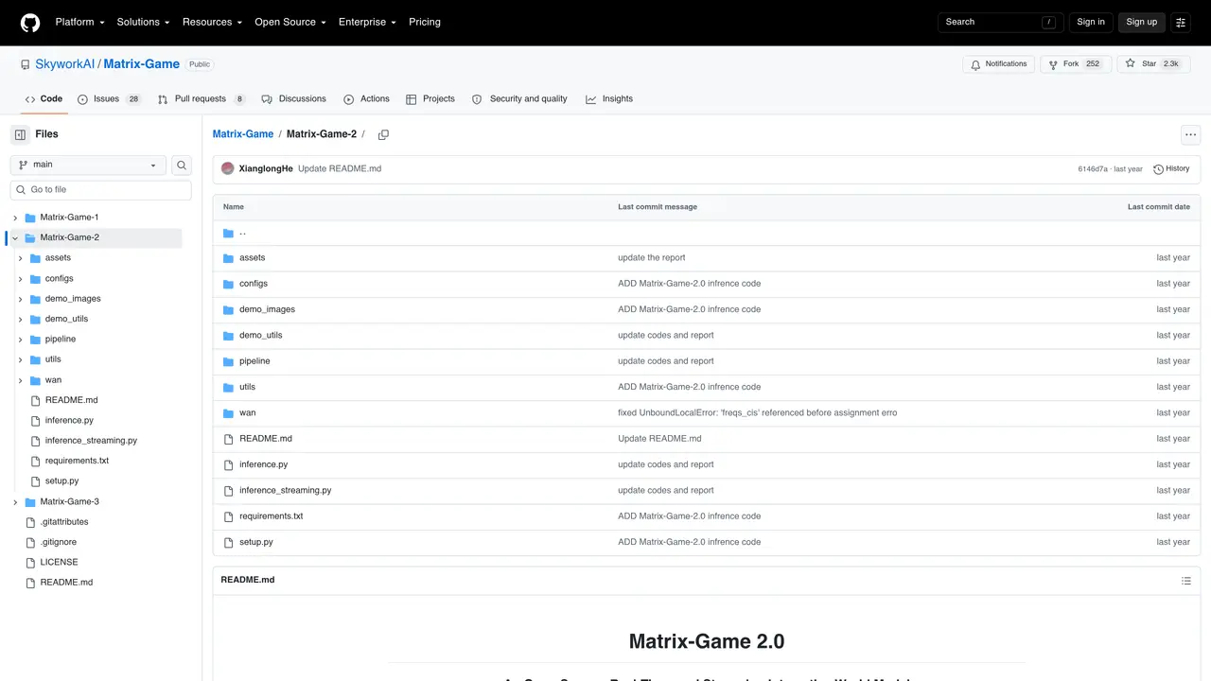This screenshot has height=681, width=1211.
Task: Click the repository icon beside SkyworkAI
Action: (26, 64)
